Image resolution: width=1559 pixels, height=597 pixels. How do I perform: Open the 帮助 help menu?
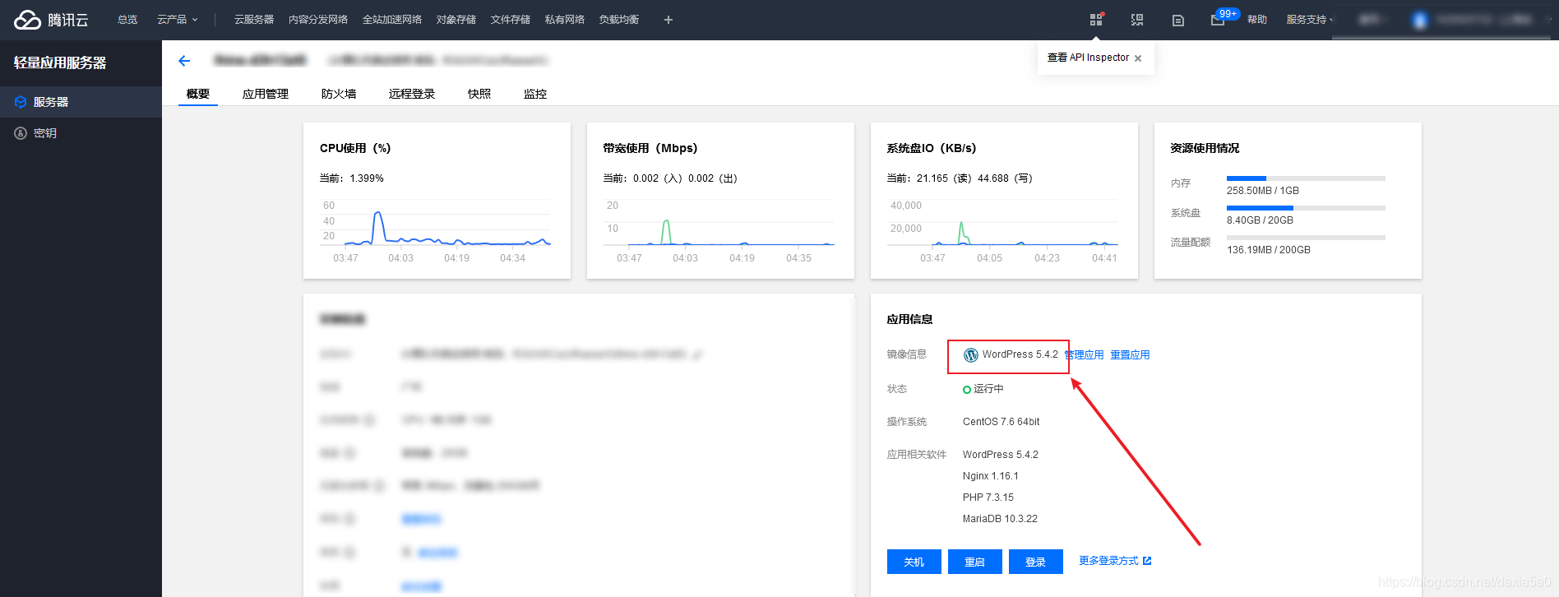pos(1257,20)
